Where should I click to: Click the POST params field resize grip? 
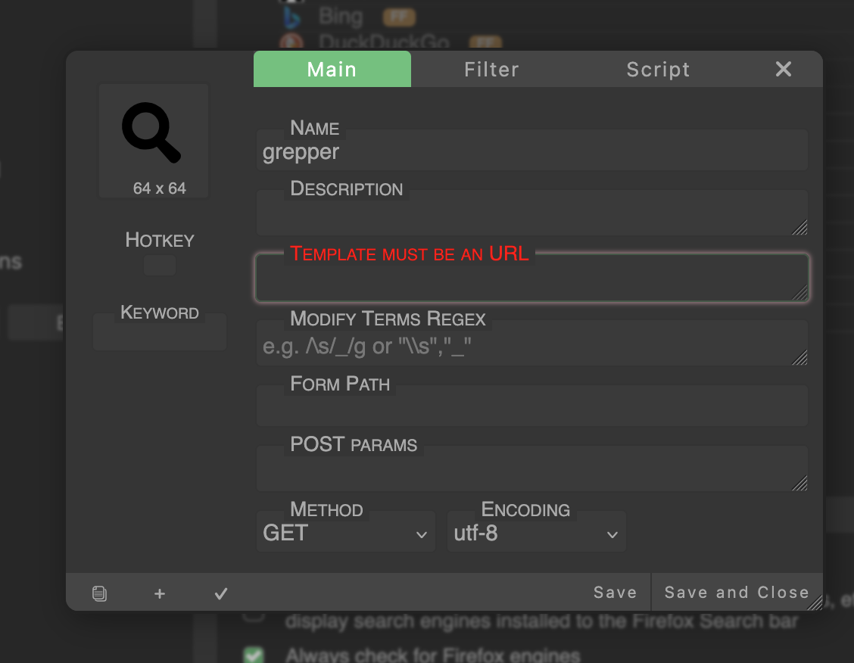800,483
